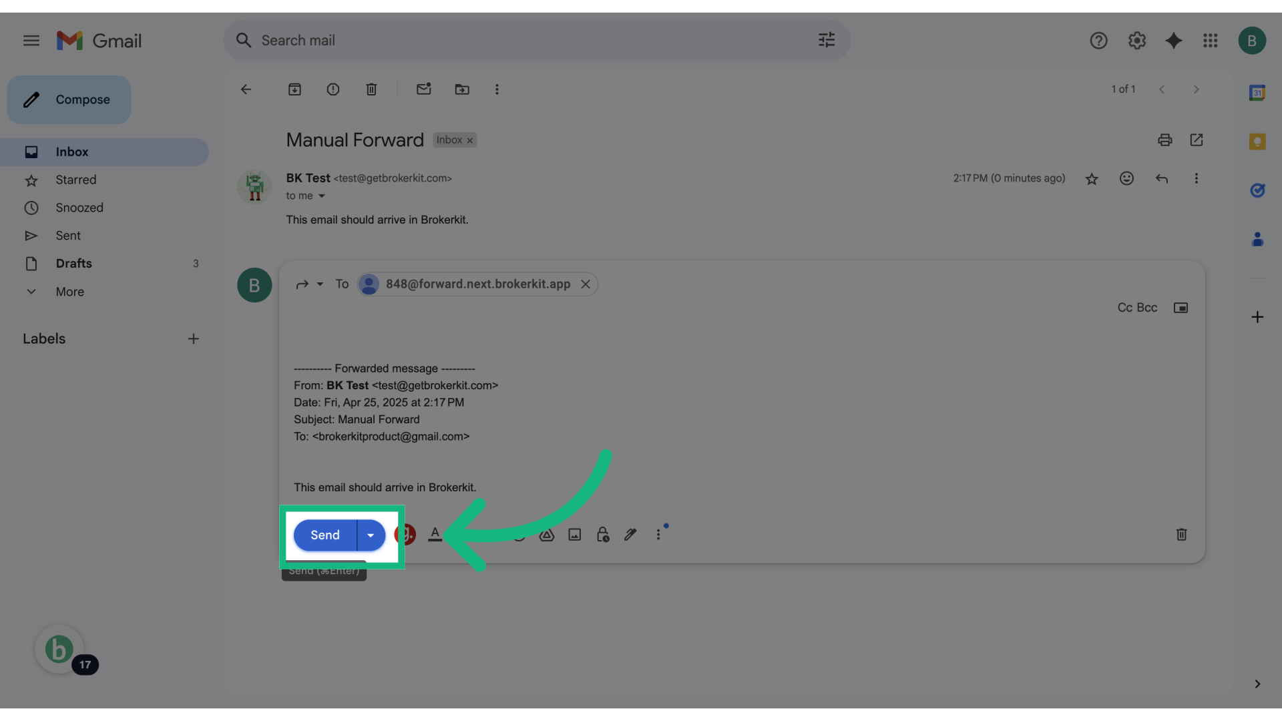The width and height of the screenshot is (1282, 721).
Task: Open Gemini sparkle icon
Action: pos(1174,41)
